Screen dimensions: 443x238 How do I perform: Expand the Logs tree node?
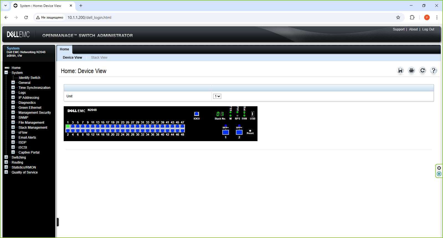13,92
